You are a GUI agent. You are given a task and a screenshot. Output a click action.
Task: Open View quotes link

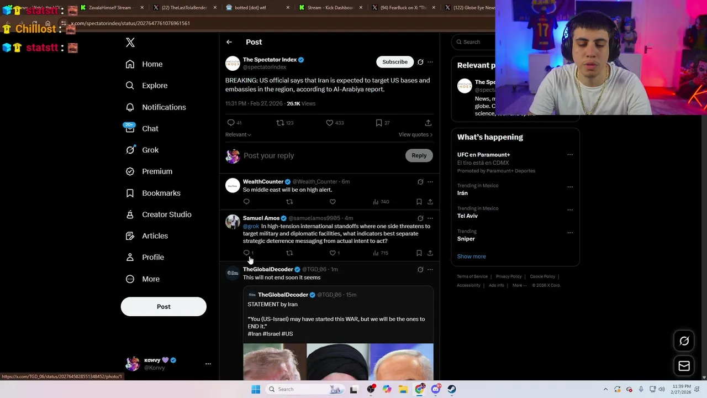415,134
